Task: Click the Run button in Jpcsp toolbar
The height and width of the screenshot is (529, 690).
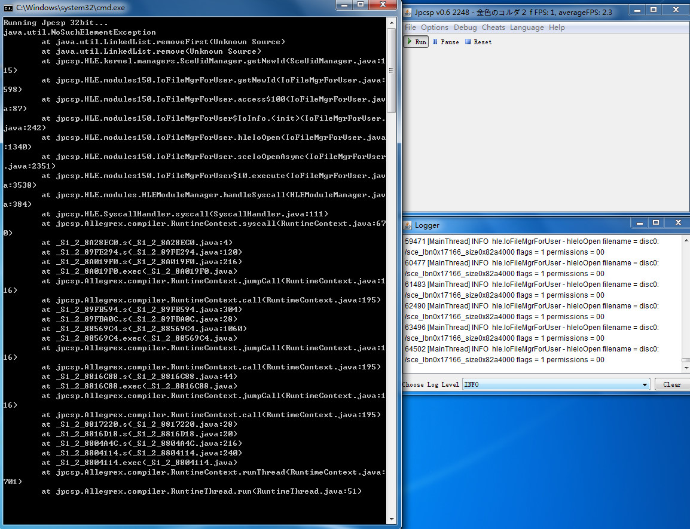Action: tap(416, 42)
